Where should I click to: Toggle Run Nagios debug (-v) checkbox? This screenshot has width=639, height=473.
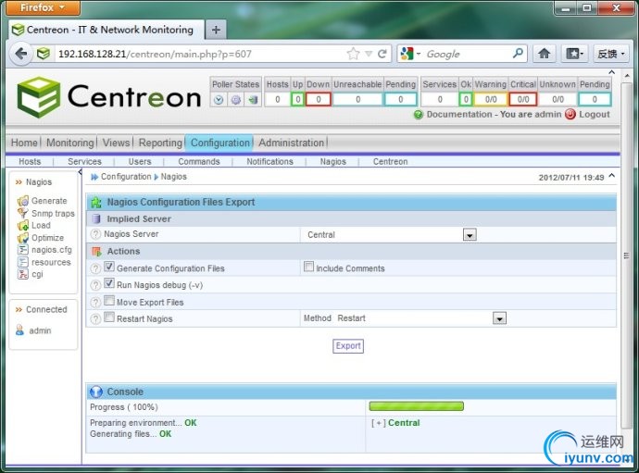(109, 283)
